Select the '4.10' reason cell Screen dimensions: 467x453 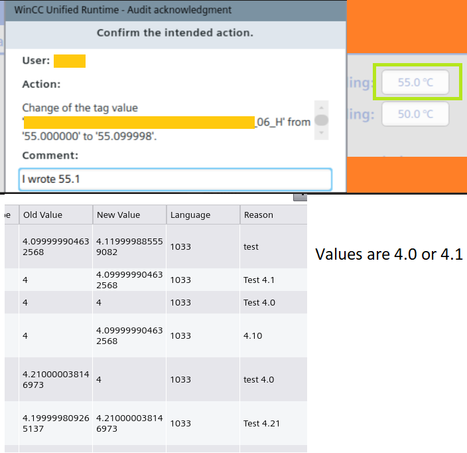coord(273,336)
